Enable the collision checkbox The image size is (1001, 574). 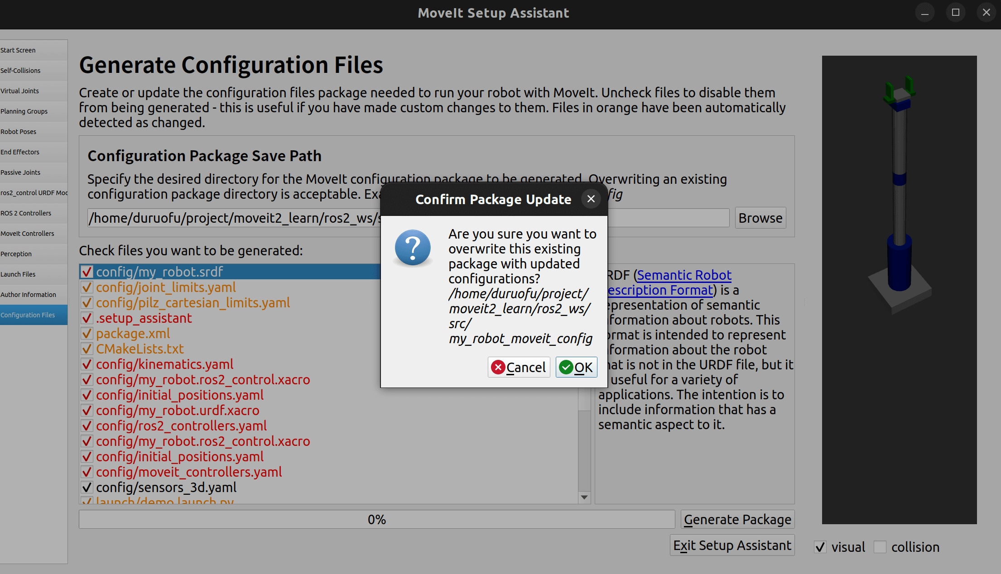click(x=880, y=547)
